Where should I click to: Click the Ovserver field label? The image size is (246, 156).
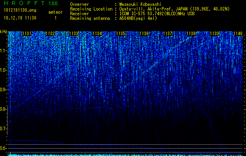[79, 4]
